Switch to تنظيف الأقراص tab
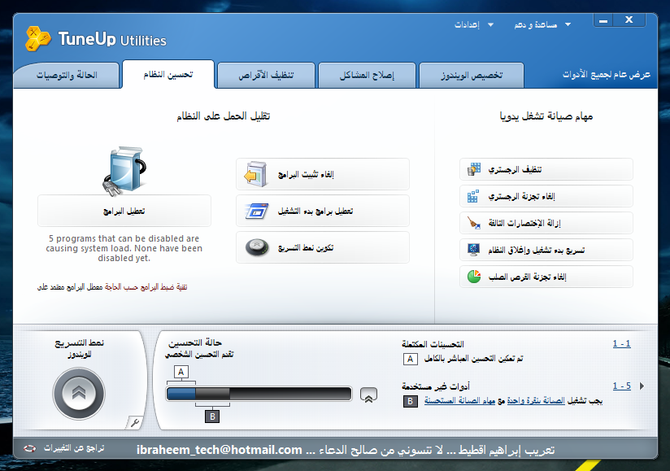 point(266,75)
